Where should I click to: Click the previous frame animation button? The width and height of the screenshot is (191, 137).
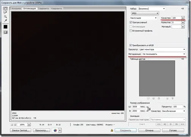click(x=165, y=124)
